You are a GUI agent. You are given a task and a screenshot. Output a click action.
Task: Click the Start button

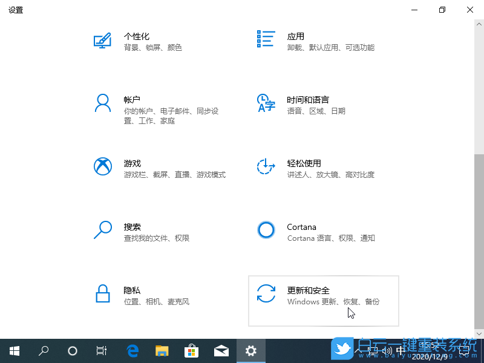click(15, 351)
